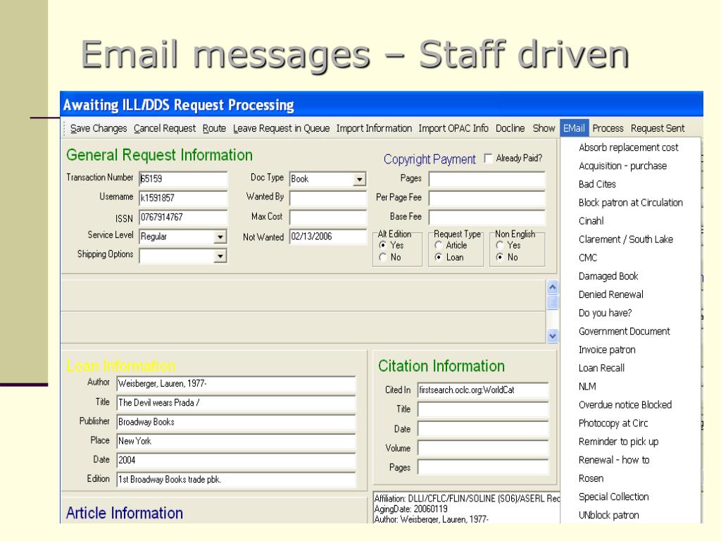Click Request Sent in toolbar
The width and height of the screenshot is (721, 541).
coord(658,128)
